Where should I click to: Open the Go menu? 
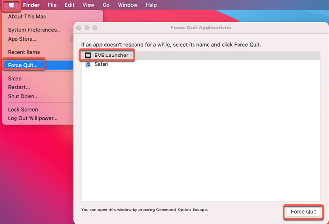106,5
